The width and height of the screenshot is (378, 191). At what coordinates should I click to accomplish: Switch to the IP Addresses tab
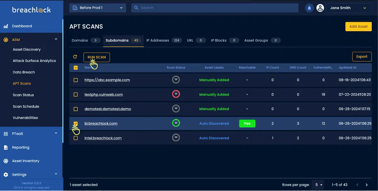tap(164, 40)
